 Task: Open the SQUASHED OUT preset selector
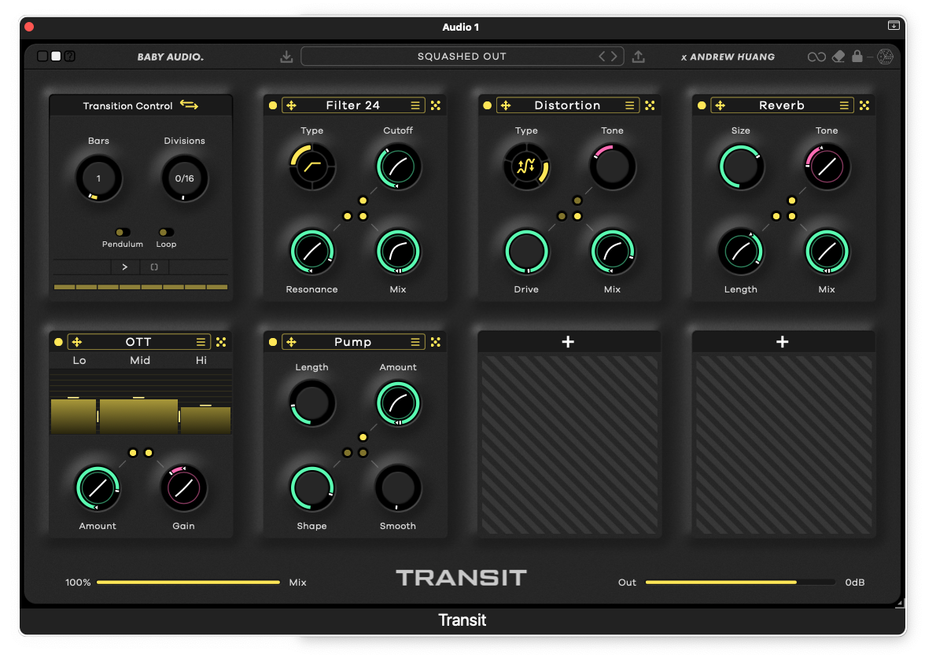coord(462,57)
